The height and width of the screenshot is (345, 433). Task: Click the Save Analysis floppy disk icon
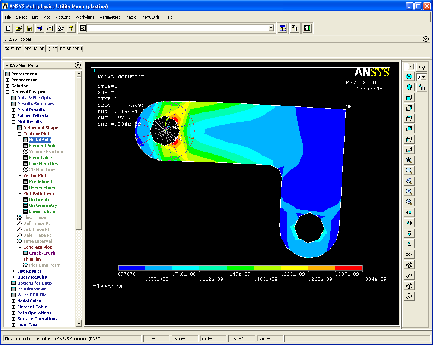click(x=29, y=28)
